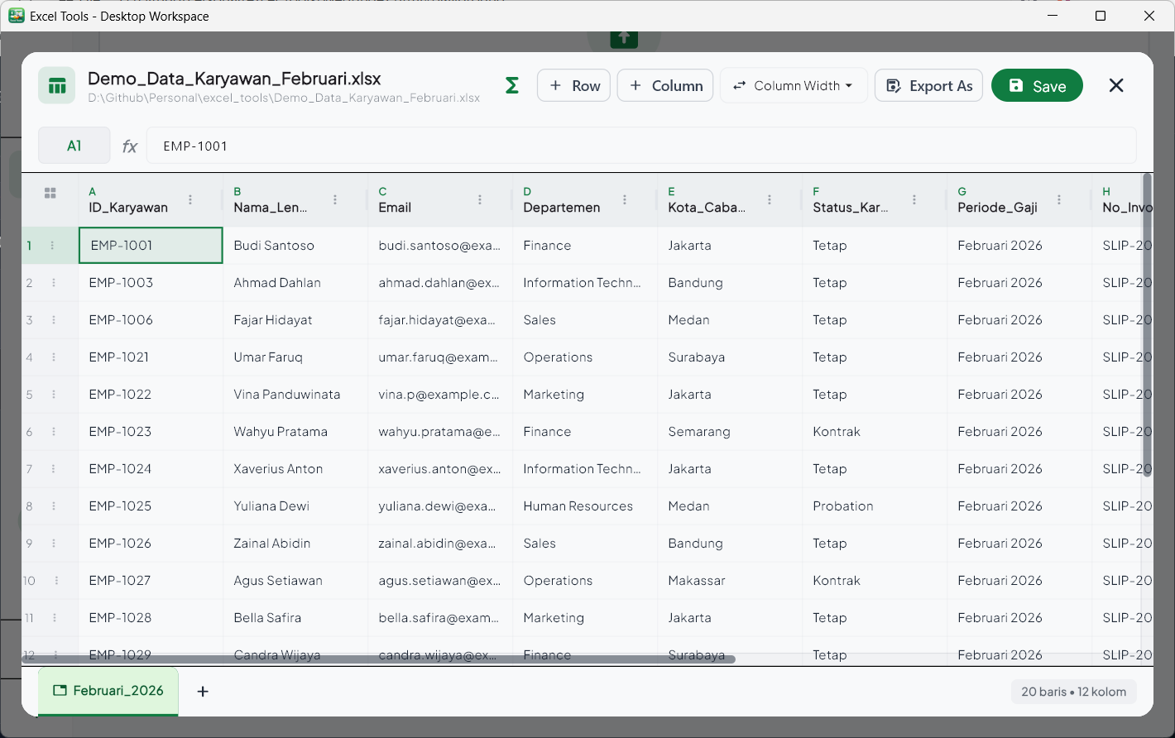
Task: Open row 8 options handle
Action: [x=54, y=506]
